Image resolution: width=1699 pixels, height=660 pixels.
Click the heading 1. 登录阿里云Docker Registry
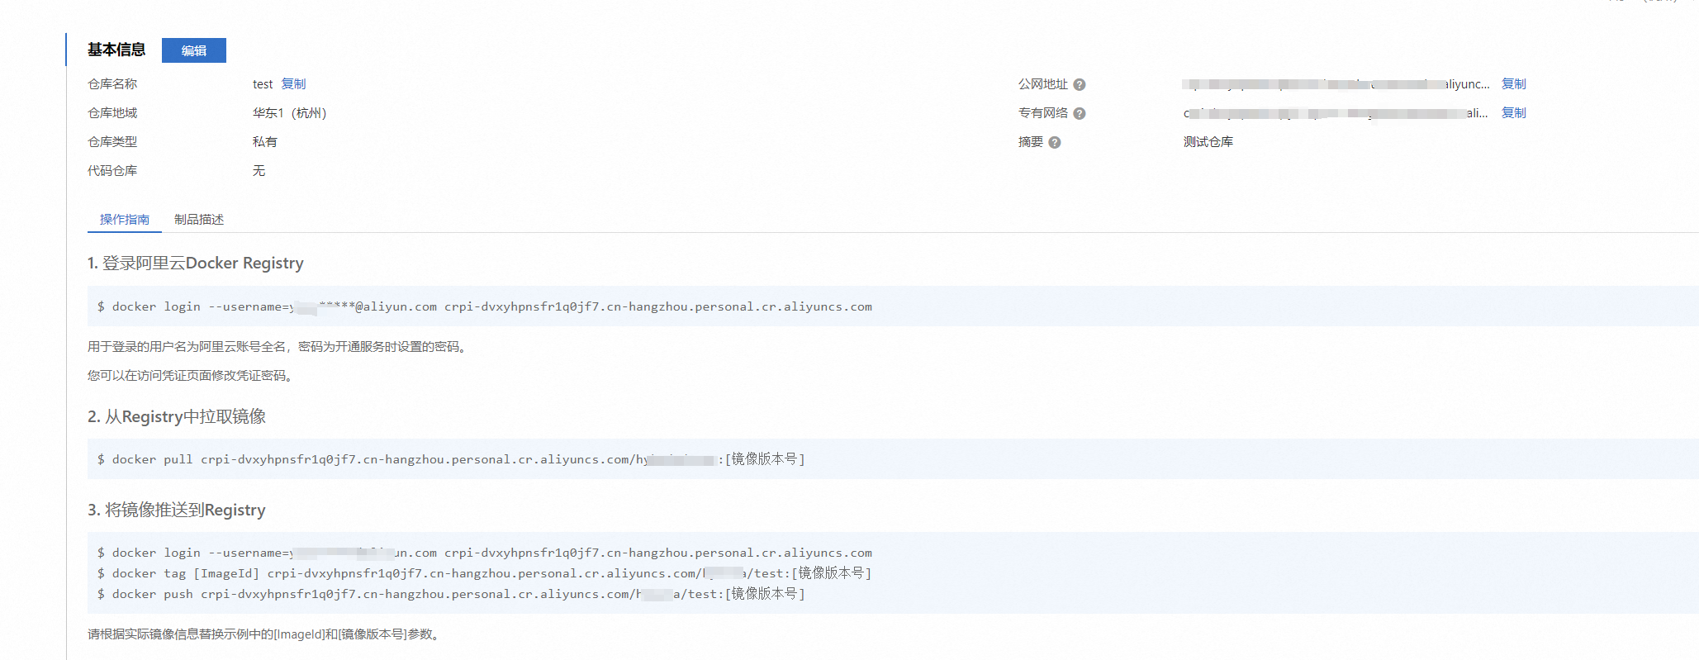click(196, 264)
